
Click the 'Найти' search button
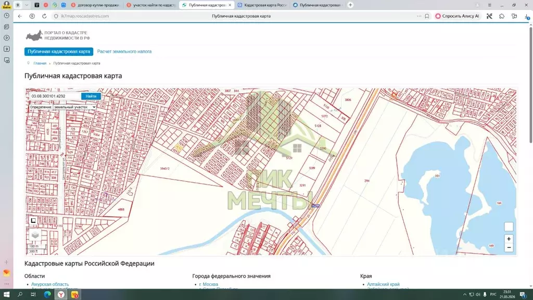(x=91, y=96)
